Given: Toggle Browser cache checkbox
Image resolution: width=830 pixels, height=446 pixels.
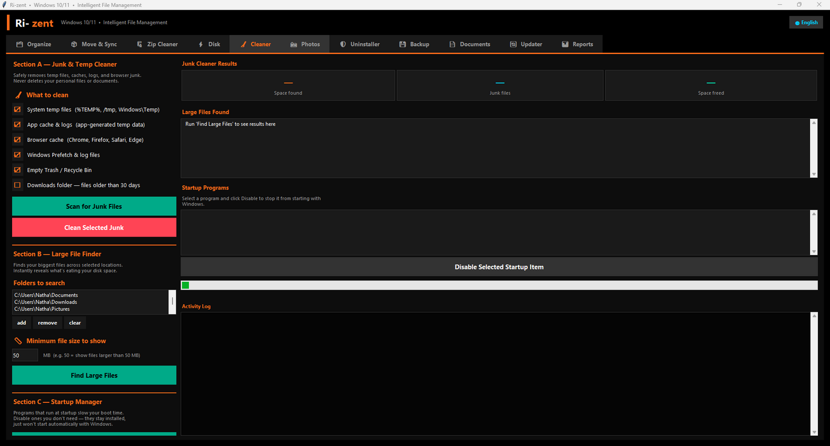Looking at the screenshot, I should click(17, 139).
